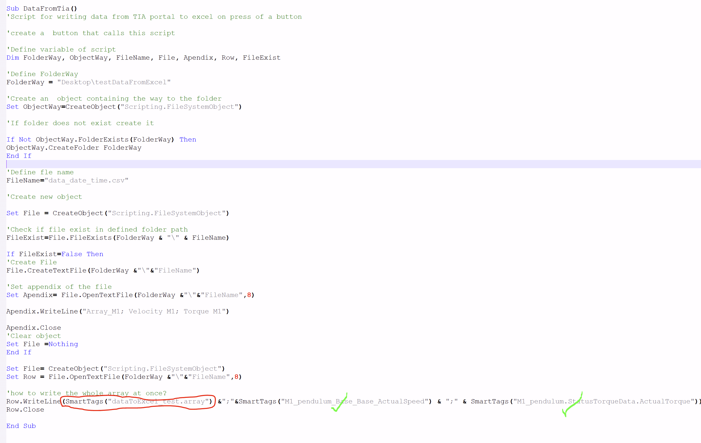Click on 'Sub DataFromTia()' declaration line

click(42, 8)
